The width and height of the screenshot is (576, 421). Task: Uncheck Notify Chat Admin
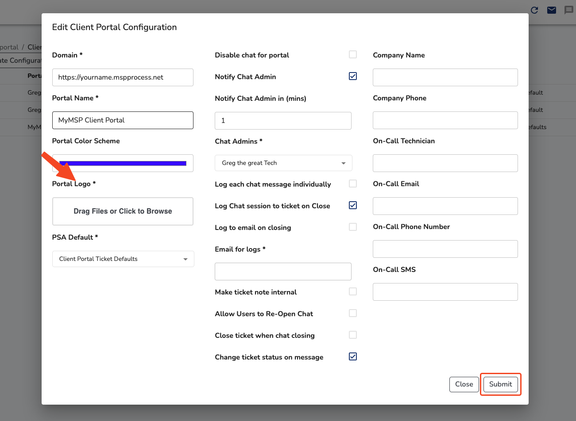coord(353,76)
